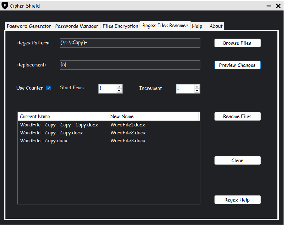Focus the Replacement text field
285x225 pixels.
130,65
